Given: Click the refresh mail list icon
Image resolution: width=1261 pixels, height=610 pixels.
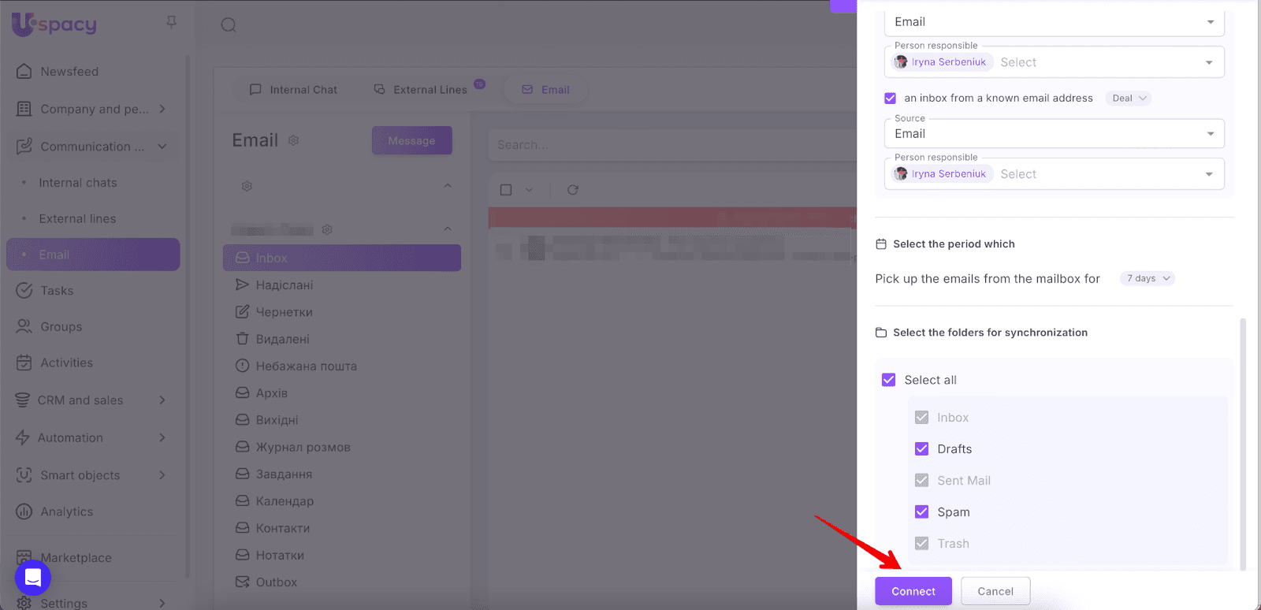Looking at the screenshot, I should [x=573, y=190].
